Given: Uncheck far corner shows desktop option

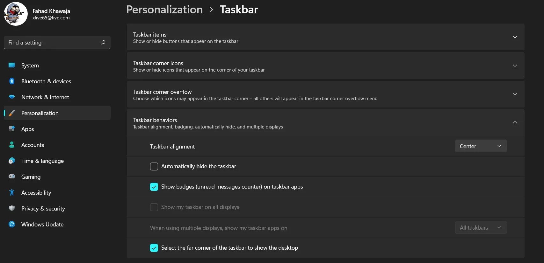Looking at the screenshot, I should (154, 248).
